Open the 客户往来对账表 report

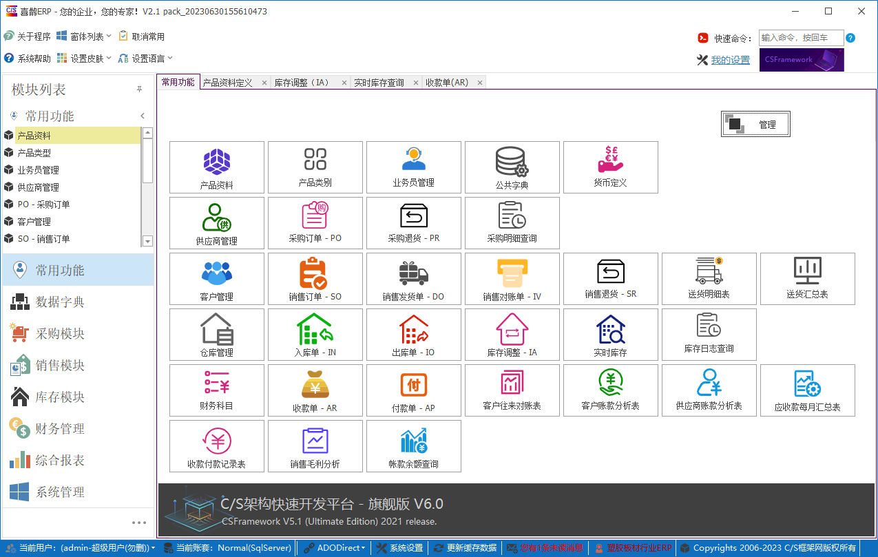[512, 390]
